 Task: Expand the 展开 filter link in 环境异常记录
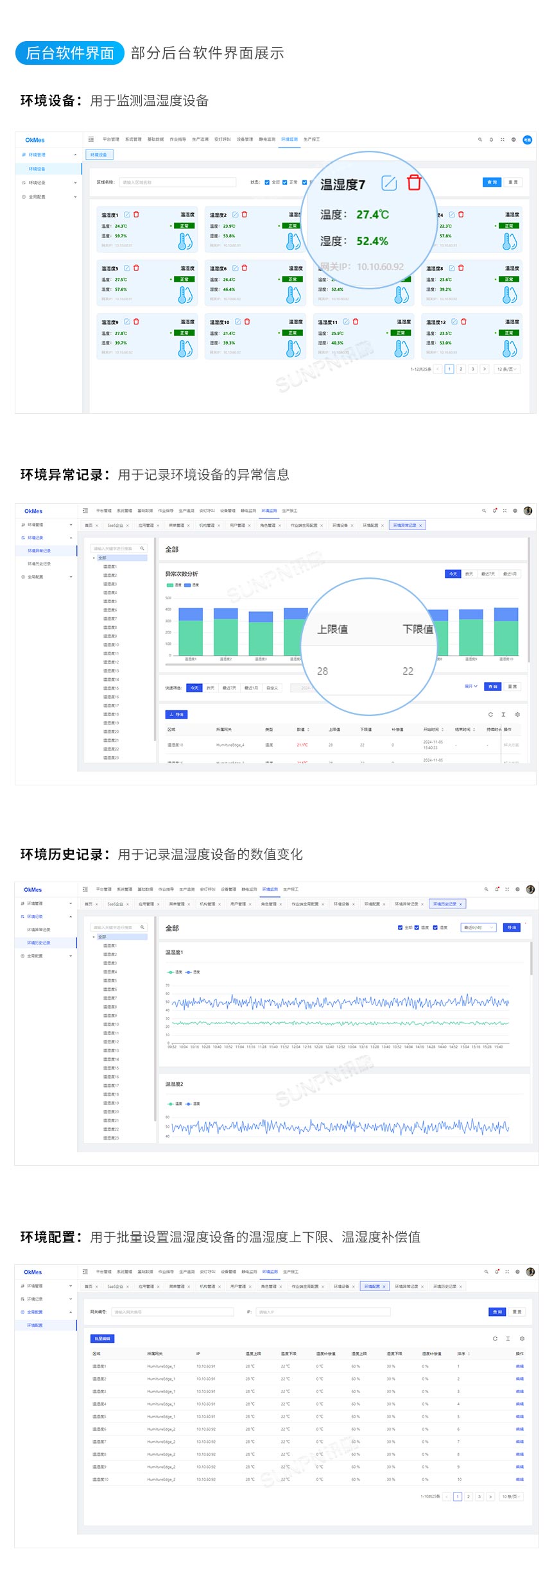point(471,687)
